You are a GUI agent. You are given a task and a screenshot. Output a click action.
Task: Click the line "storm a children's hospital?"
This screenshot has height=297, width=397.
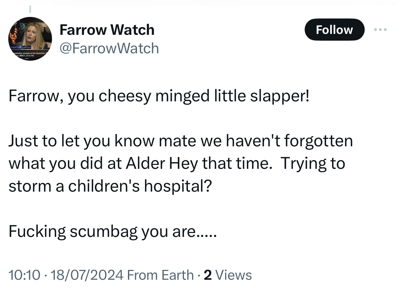(110, 186)
